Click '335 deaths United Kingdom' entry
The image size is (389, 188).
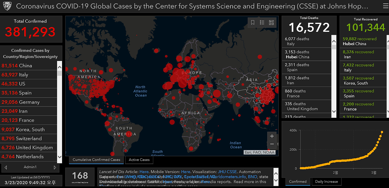[307, 106]
